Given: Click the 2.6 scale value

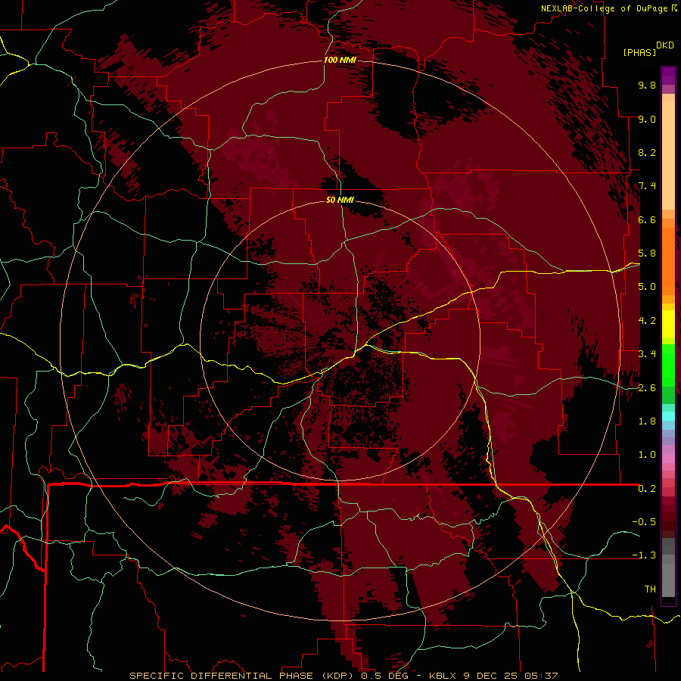Looking at the screenshot, I should coord(647,388).
